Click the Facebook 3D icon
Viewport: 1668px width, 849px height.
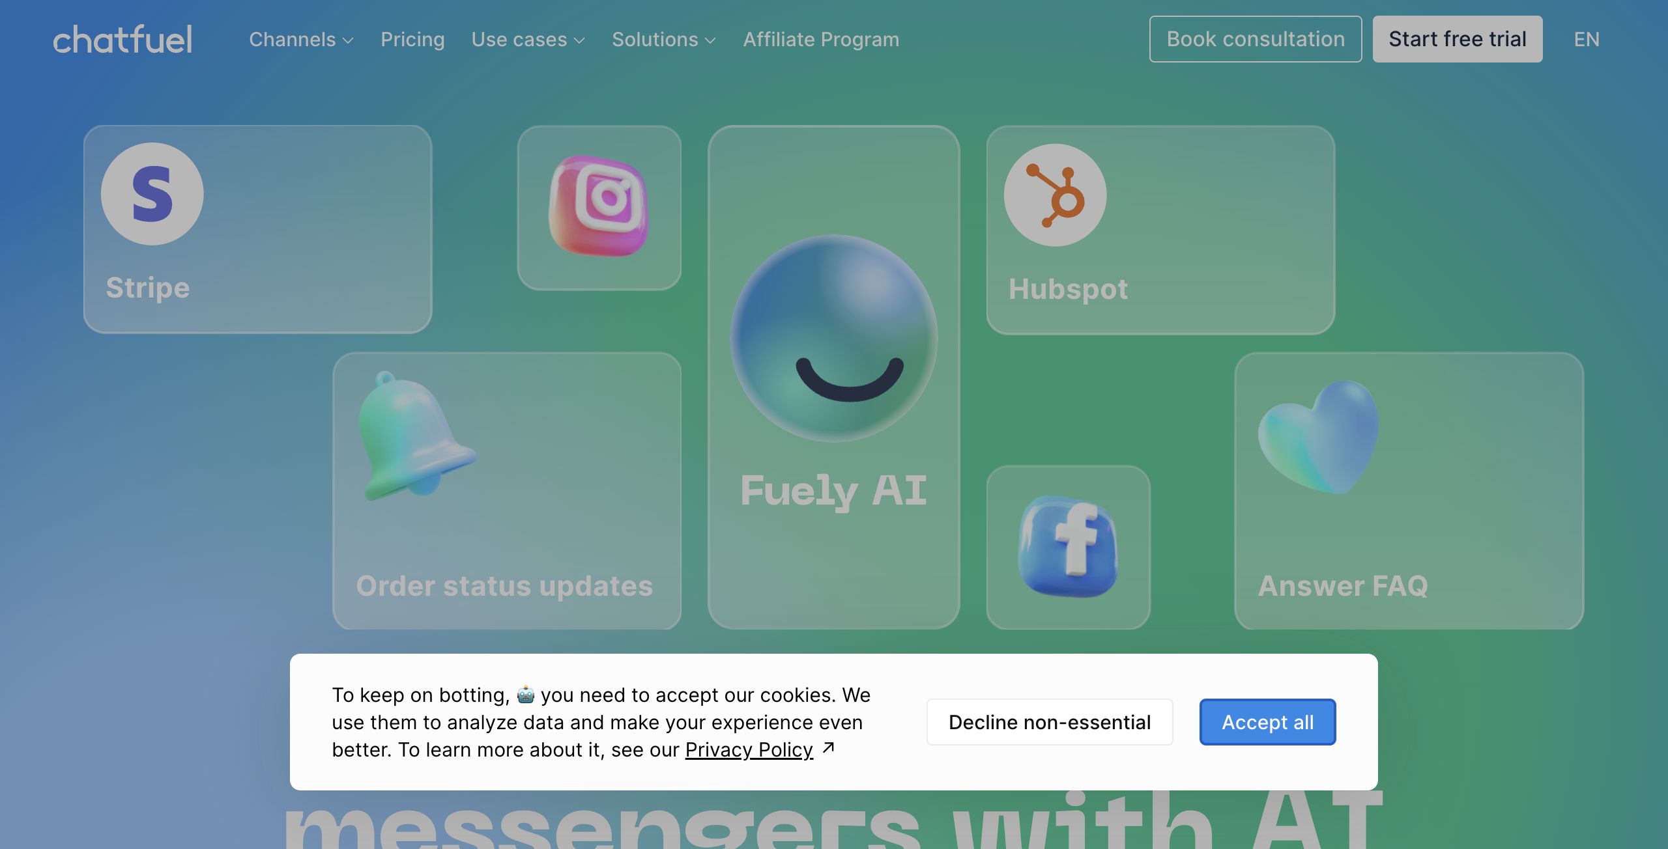1068,546
